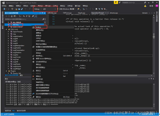Toggle pin on Solution Explorer panel
160x116 pixels.
pos(42,12)
